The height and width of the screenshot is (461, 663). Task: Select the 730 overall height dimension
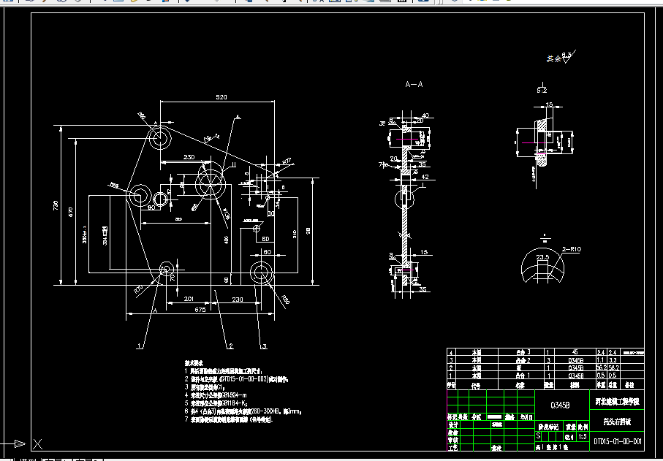point(56,206)
